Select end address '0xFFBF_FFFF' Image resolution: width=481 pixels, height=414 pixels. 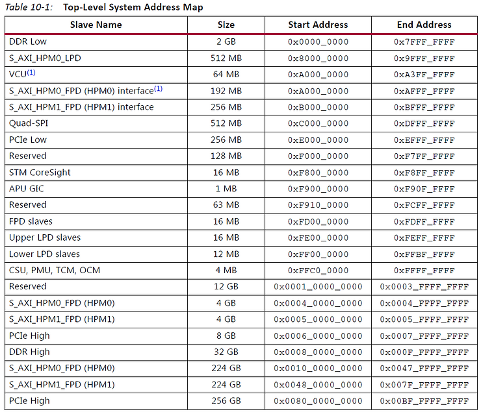424,254
